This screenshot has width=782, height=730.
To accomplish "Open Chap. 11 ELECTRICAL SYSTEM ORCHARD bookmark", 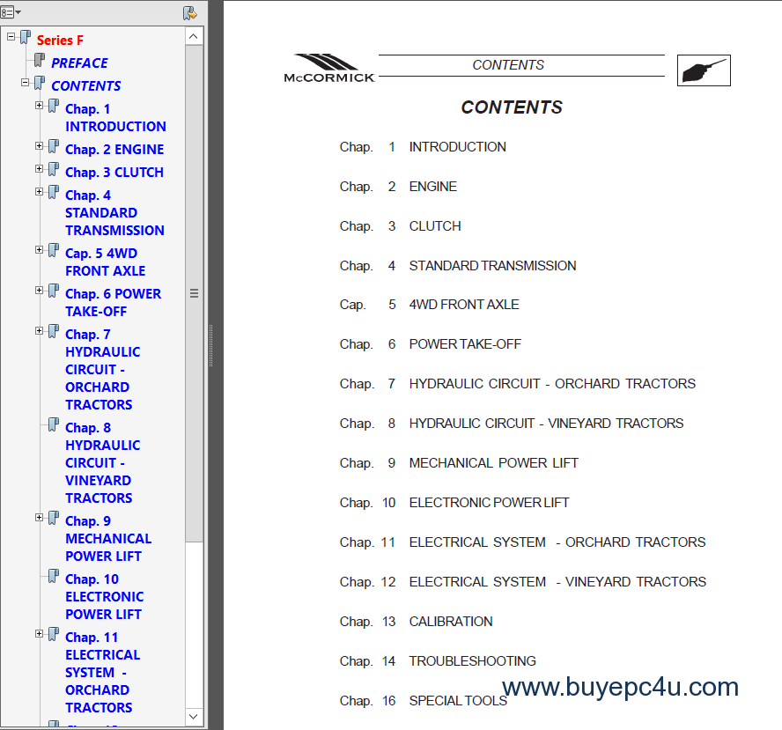I will point(103,672).
